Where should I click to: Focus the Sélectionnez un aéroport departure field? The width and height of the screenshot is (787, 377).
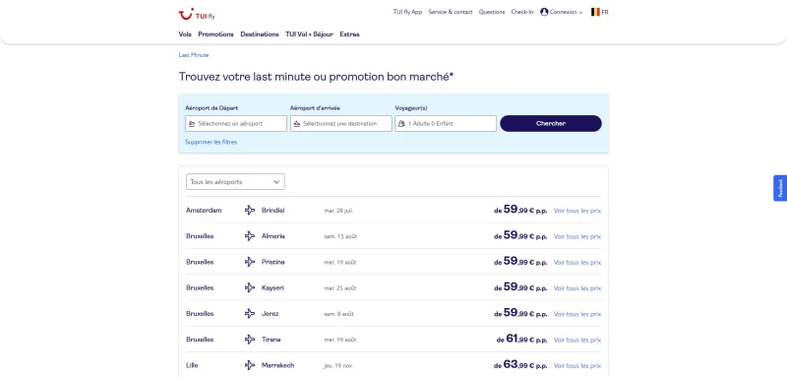coord(236,123)
